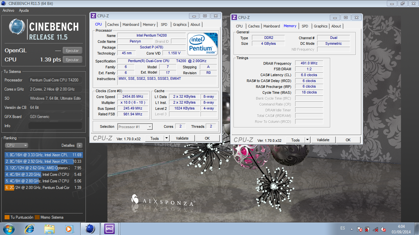The image size is (419, 235).
Task: Select the Core i7 3.20 GHz ranking row
Action: (x=44, y=175)
